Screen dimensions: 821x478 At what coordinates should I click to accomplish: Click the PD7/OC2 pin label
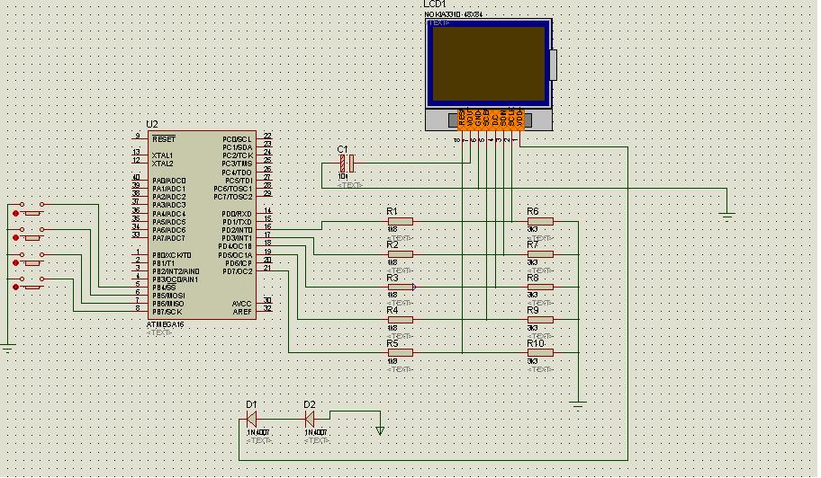point(238,271)
